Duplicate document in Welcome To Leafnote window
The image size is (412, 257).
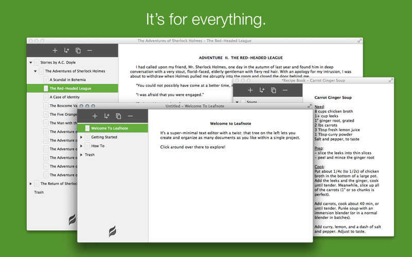point(118,116)
